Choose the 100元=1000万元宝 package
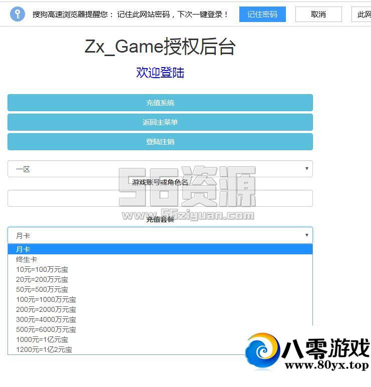 point(46,299)
